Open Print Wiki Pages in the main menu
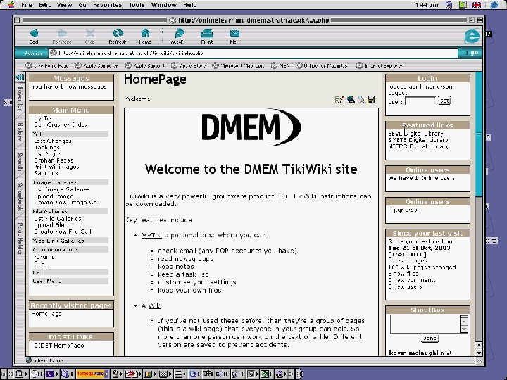The height and width of the screenshot is (380, 507). [56, 167]
